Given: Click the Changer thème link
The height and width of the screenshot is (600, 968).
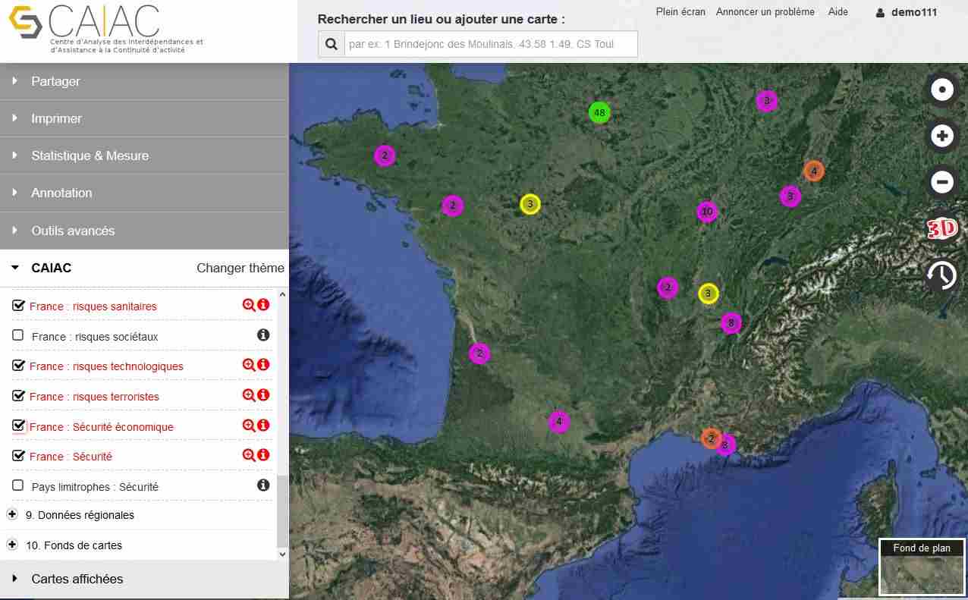Looking at the screenshot, I should point(240,268).
